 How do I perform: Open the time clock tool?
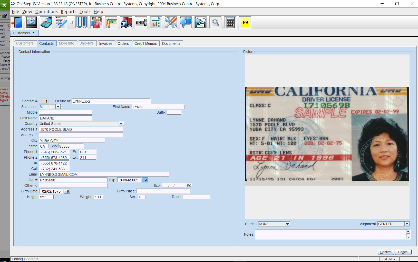pyautogui.click(x=31, y=23)
